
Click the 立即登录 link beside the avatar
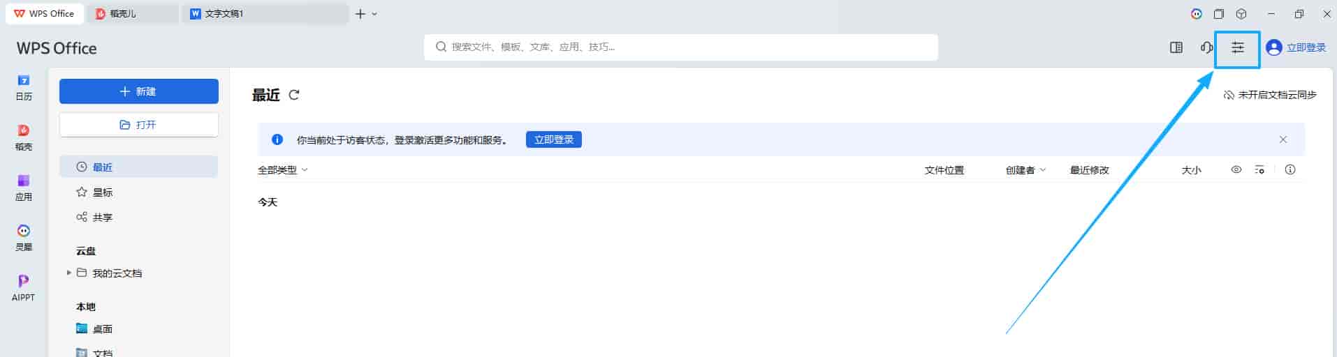click(1306, 47)
